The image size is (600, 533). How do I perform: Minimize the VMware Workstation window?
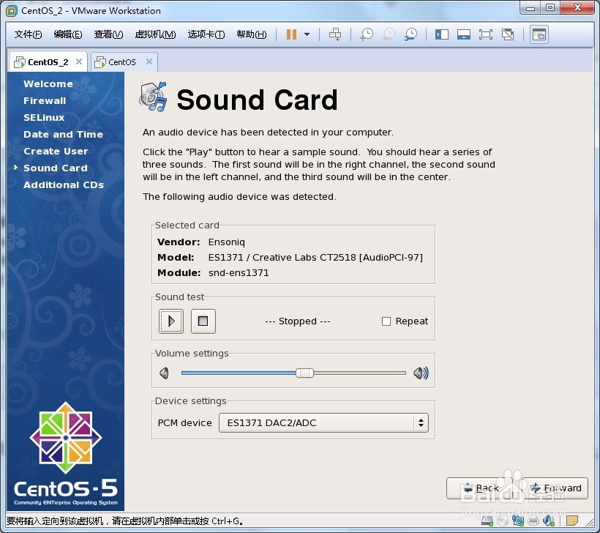[530, 7]
